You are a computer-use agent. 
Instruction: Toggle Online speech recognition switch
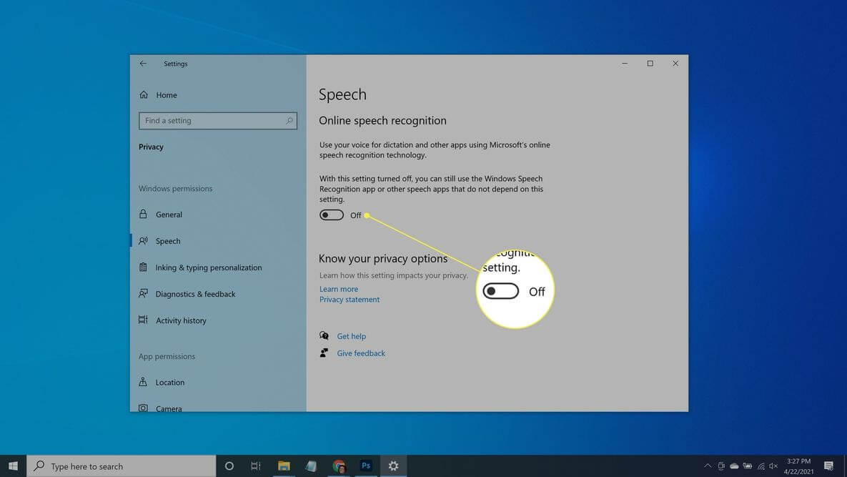click(x=331, y=215)
